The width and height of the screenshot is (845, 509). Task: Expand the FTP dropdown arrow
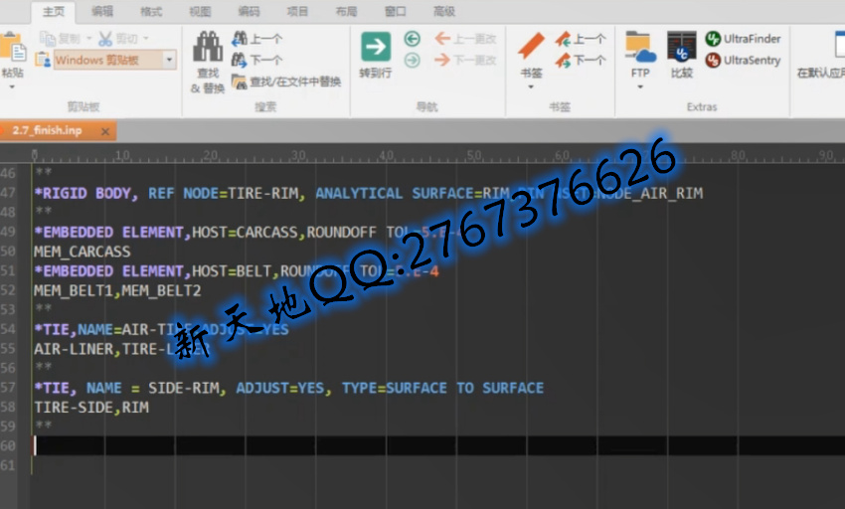tap(640, 86)
